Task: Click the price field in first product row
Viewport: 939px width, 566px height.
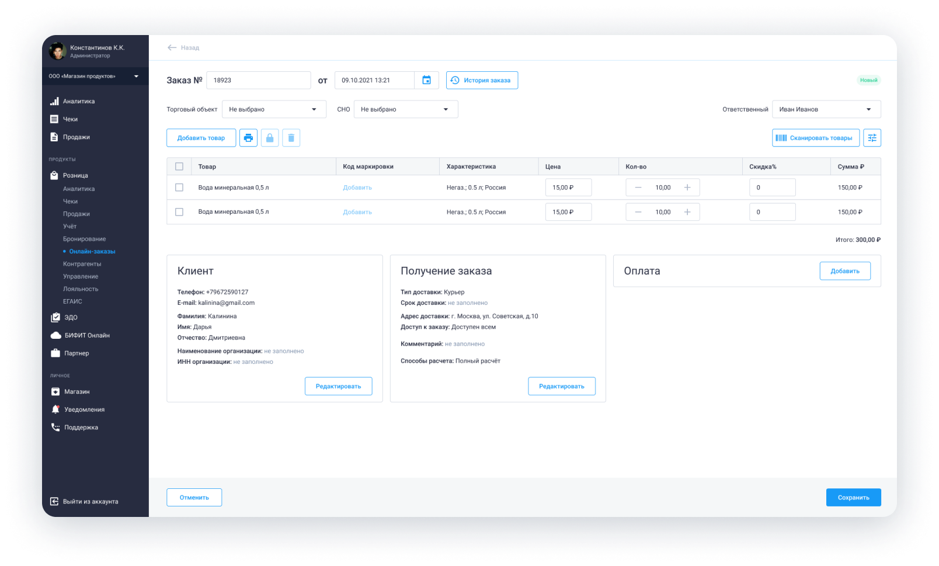Action: coord(568,187)
